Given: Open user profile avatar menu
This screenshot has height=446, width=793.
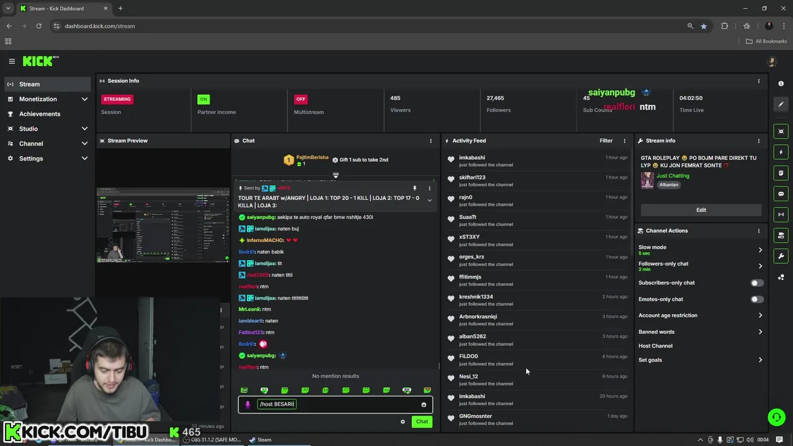Looking at the screenshot, I should pyautogui.click(x=771, y=61).
